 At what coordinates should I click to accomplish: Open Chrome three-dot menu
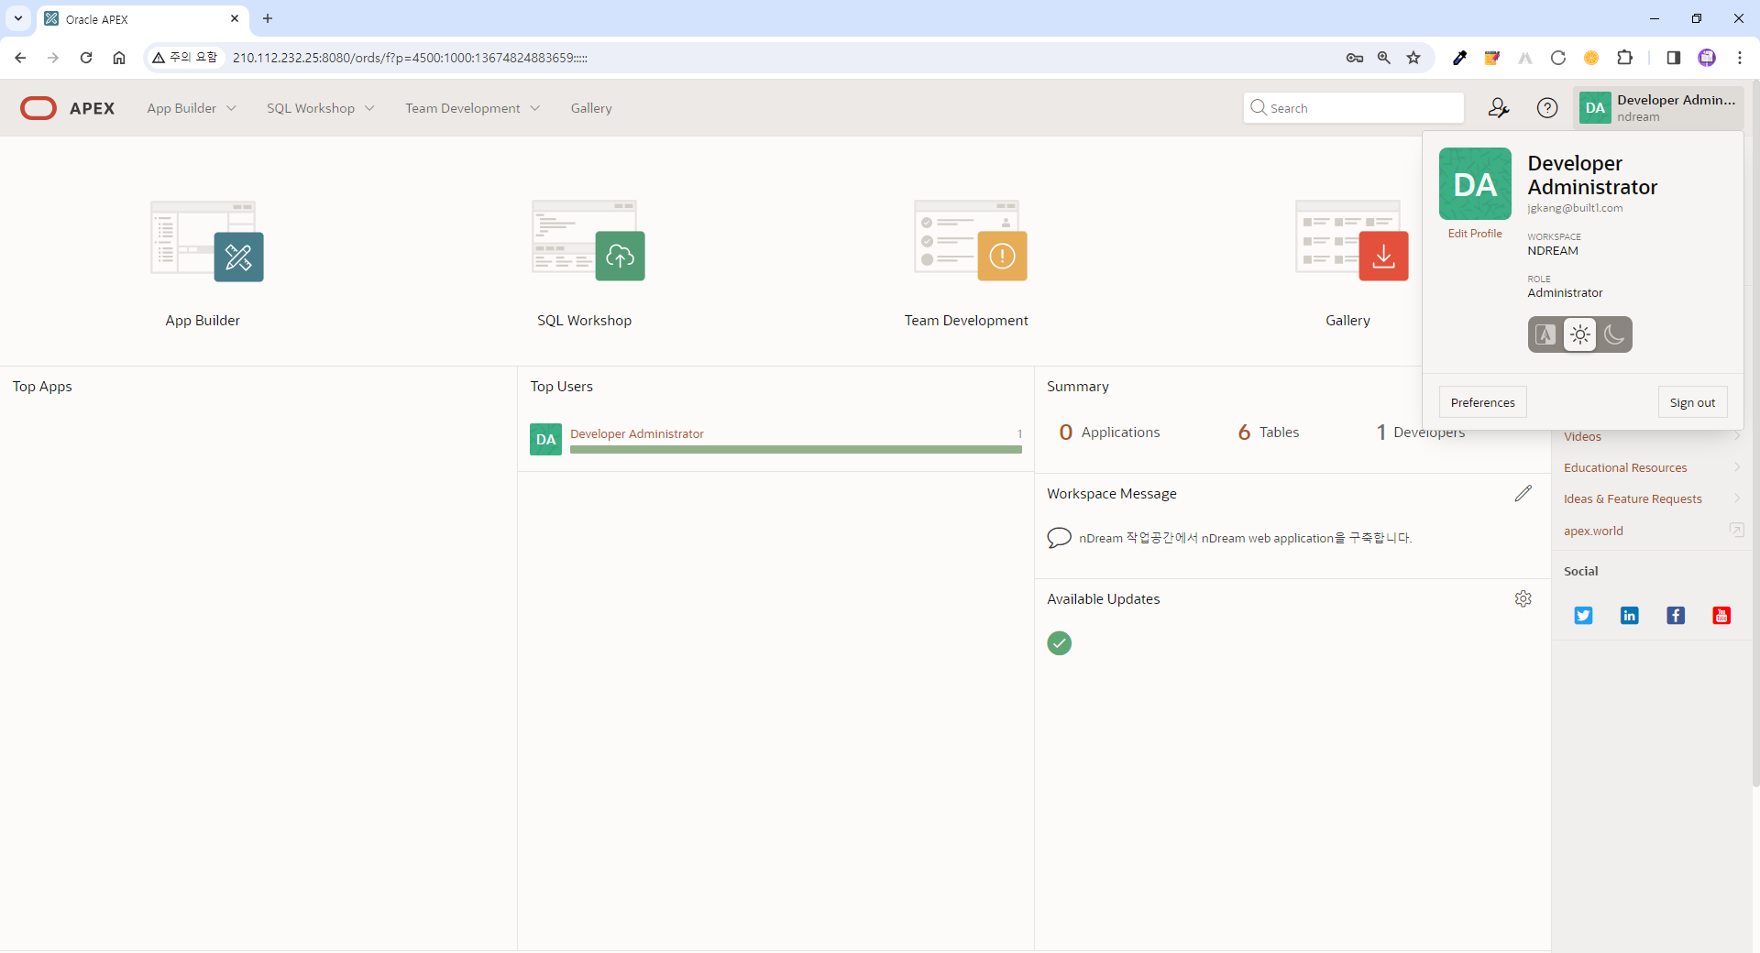1740,58
